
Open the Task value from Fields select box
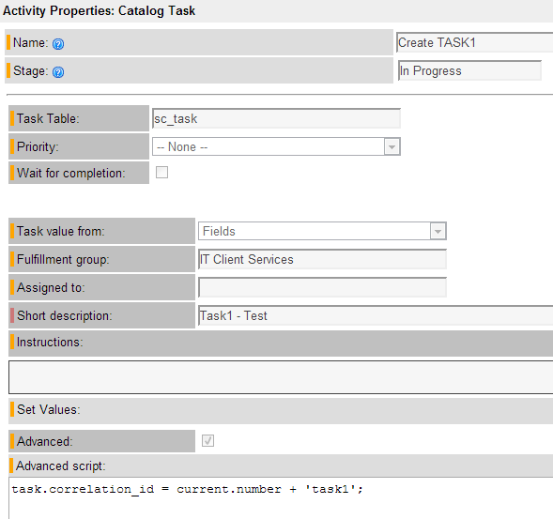(x=322, y=231)
